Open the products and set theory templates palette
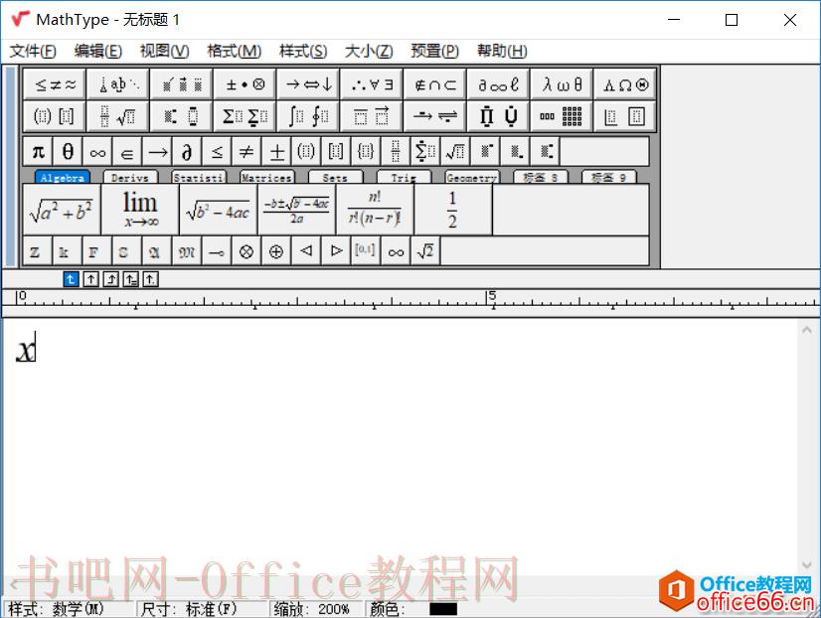 pyautogui.click(x=499, y=115)
